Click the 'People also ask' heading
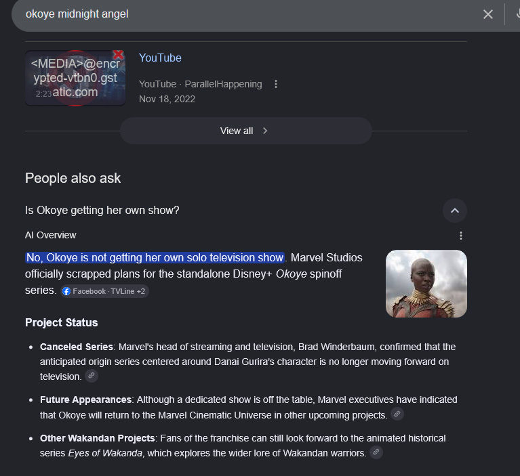Screen dimensions: 520x476 pos(73,178)
